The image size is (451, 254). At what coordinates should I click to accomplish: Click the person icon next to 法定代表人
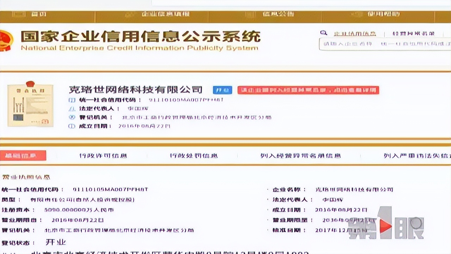tap(72, 109)
